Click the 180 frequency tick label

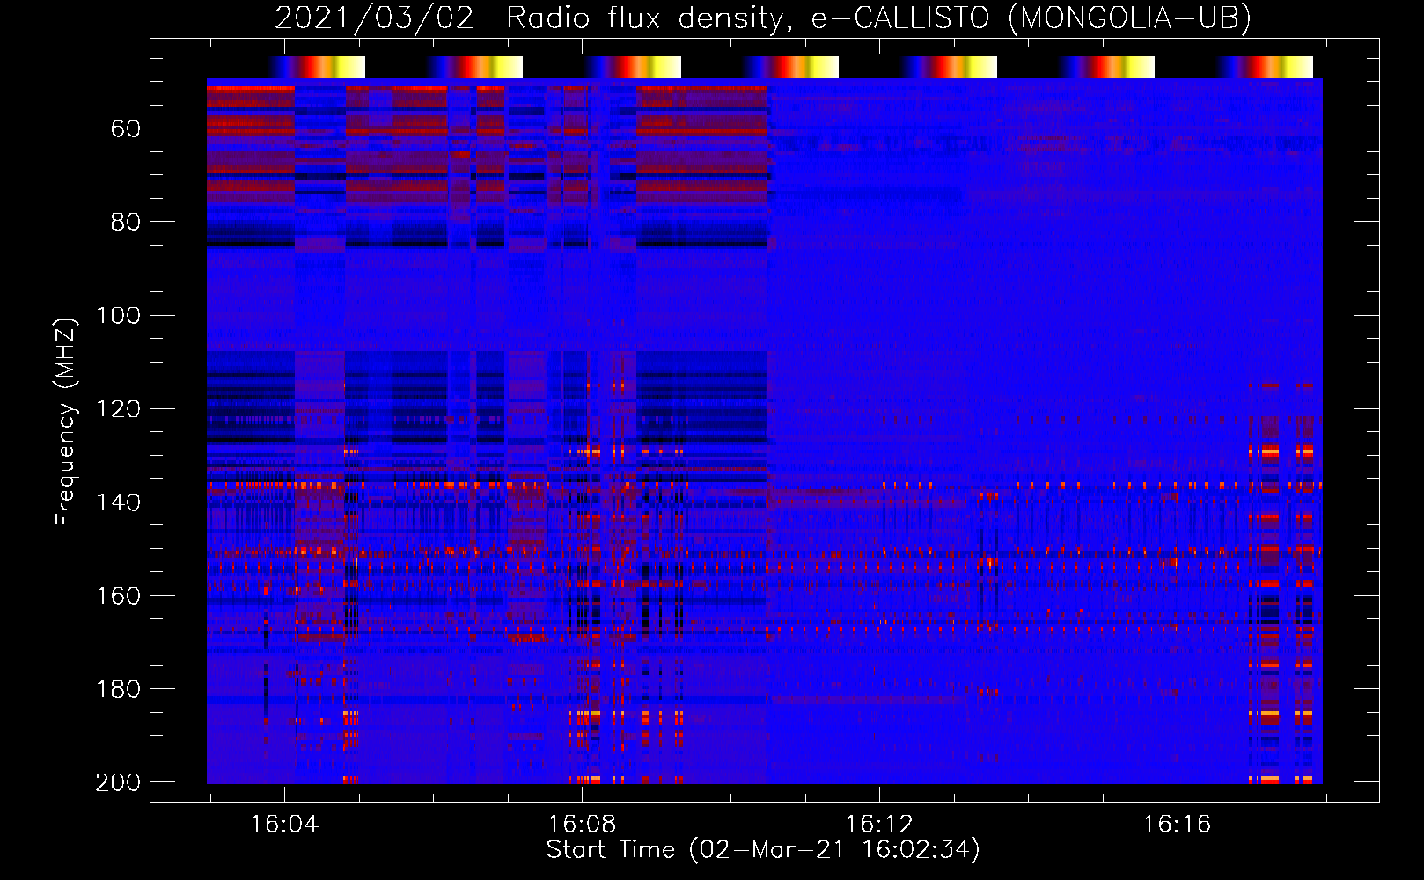(118, 689)
